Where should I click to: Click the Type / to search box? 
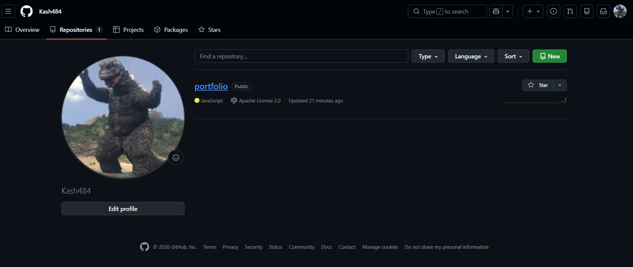pos(447,11)
